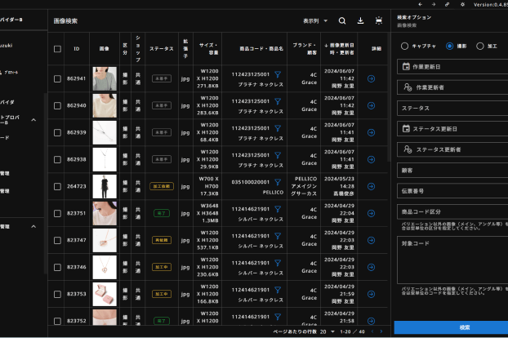Image resolution: width=508 pixels, height=338 pixels.
Task: Tick the checkbox for row 862940
Action: 57,105
